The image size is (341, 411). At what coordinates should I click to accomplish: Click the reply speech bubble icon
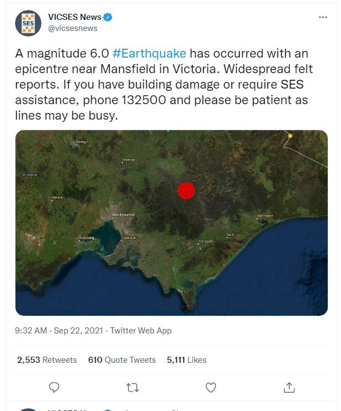(54, 387)
